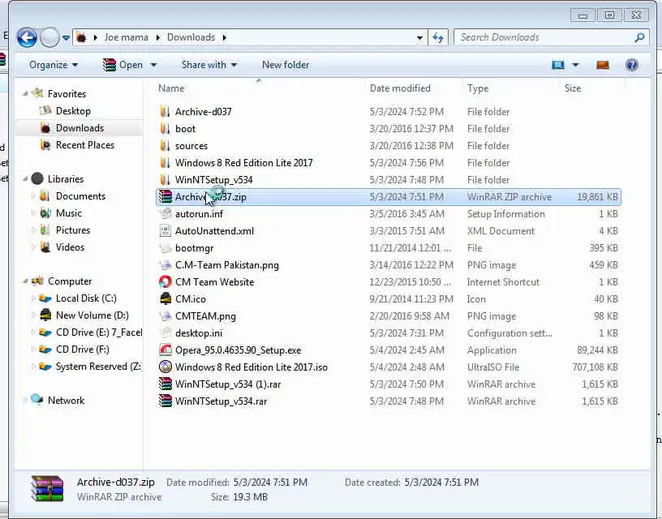
Task: Select Windows 8 Red Edition Lite 2017.iso icon
Action: coord(165,367)
